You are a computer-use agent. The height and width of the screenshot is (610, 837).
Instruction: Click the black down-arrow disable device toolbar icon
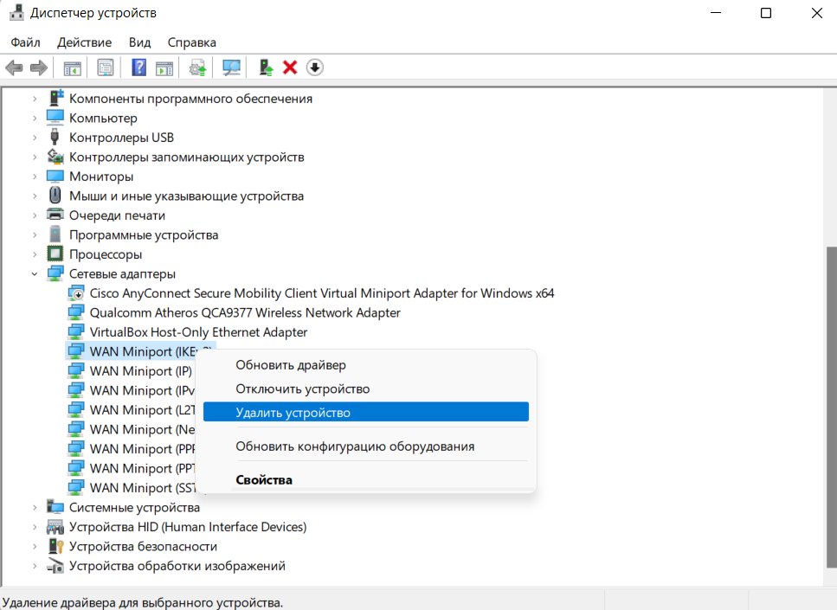click(314, 67)
